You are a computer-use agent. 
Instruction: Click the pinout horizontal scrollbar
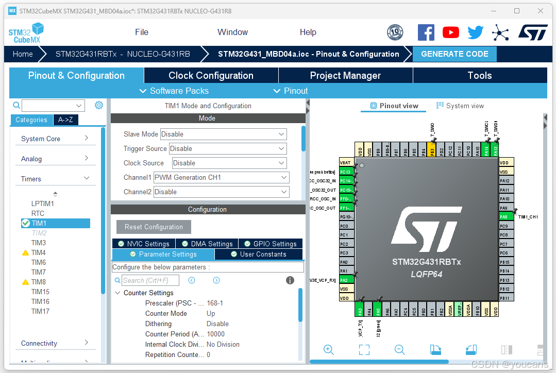(x=379, y=362)
